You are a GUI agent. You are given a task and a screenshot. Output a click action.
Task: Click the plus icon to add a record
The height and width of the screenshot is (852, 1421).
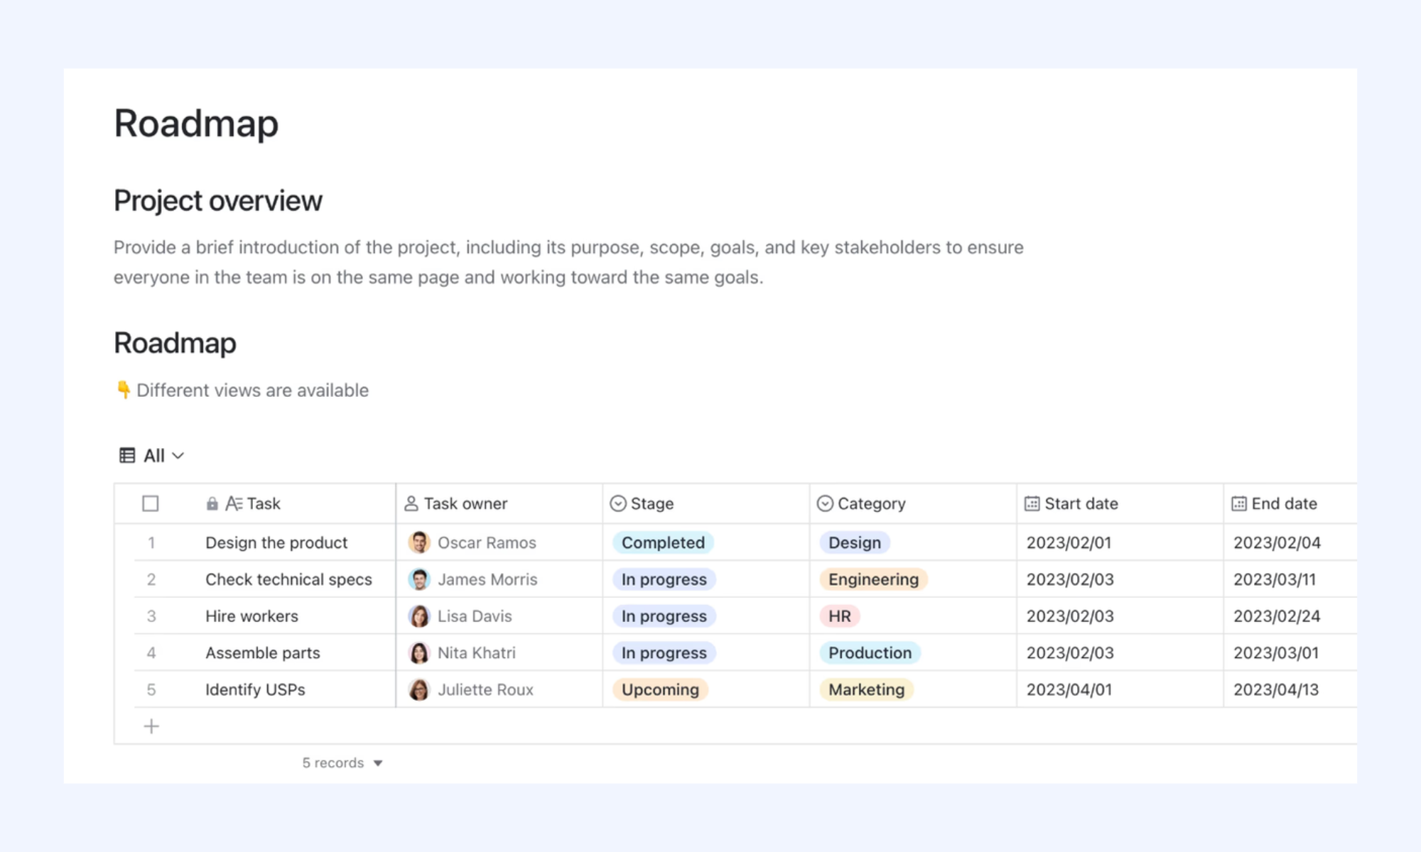[x=151, y=726]
